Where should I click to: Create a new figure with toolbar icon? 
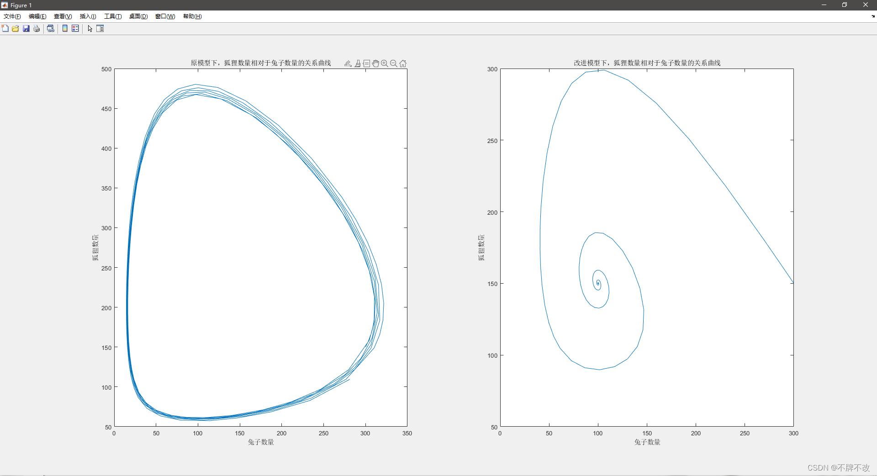pyautogui.click(x=5, y=28)
